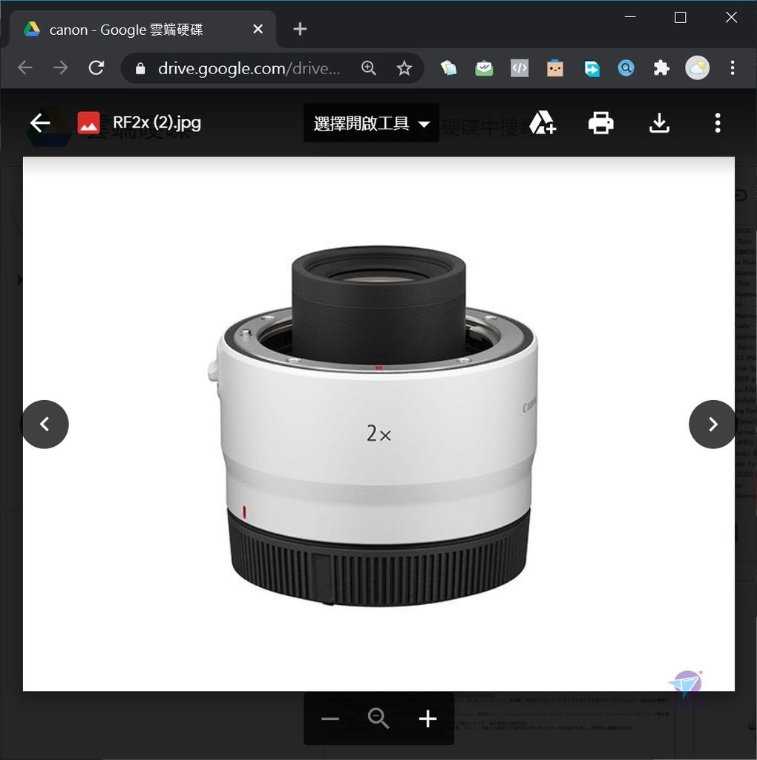Open the Extensions puzzle piece menu
This screenshot has height=760, width=757.
(x=661, y=68)
